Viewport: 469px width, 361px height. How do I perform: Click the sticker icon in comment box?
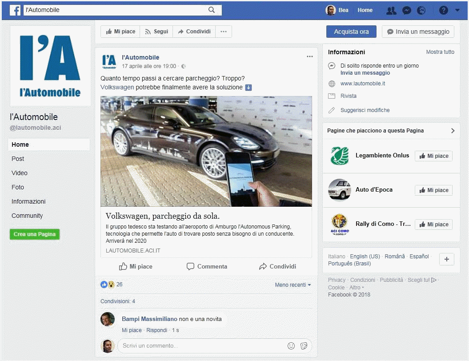click(x=304, y=346)
